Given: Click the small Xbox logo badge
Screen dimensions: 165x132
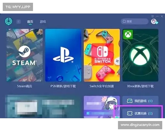Looking at the screenshot, I should [x=128, y=34].
